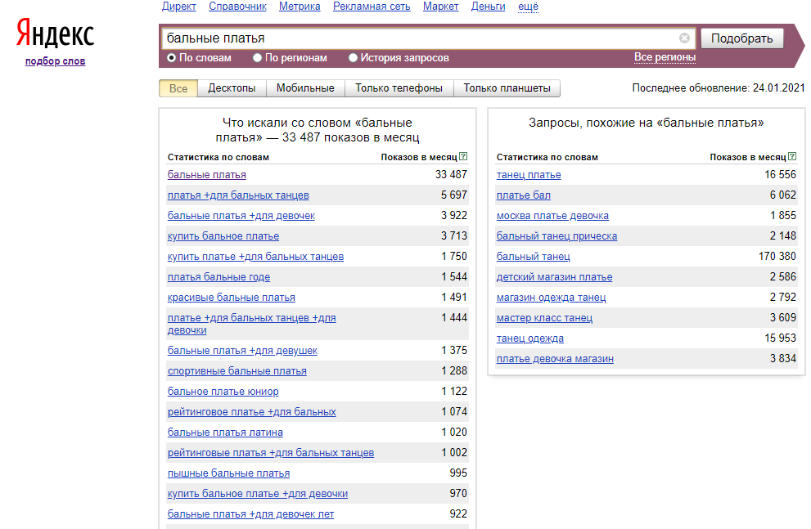Open similar query 'бальный танец прическа'

tap(556, 236)
